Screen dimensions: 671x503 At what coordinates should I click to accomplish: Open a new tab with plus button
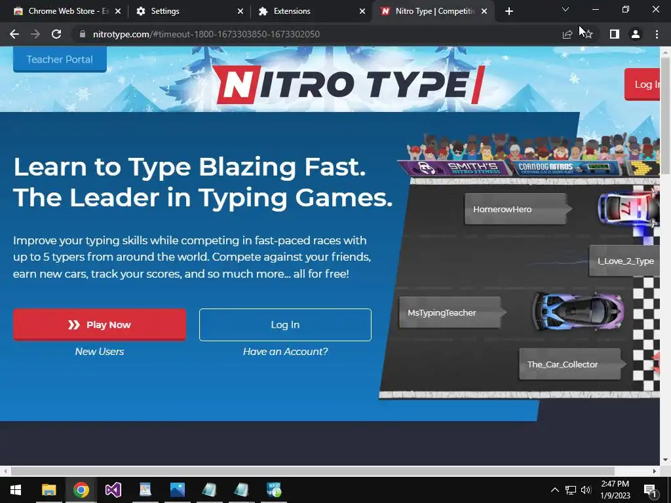(508, 11)
